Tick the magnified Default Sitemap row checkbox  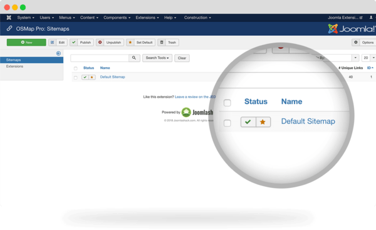pos(227,123)
